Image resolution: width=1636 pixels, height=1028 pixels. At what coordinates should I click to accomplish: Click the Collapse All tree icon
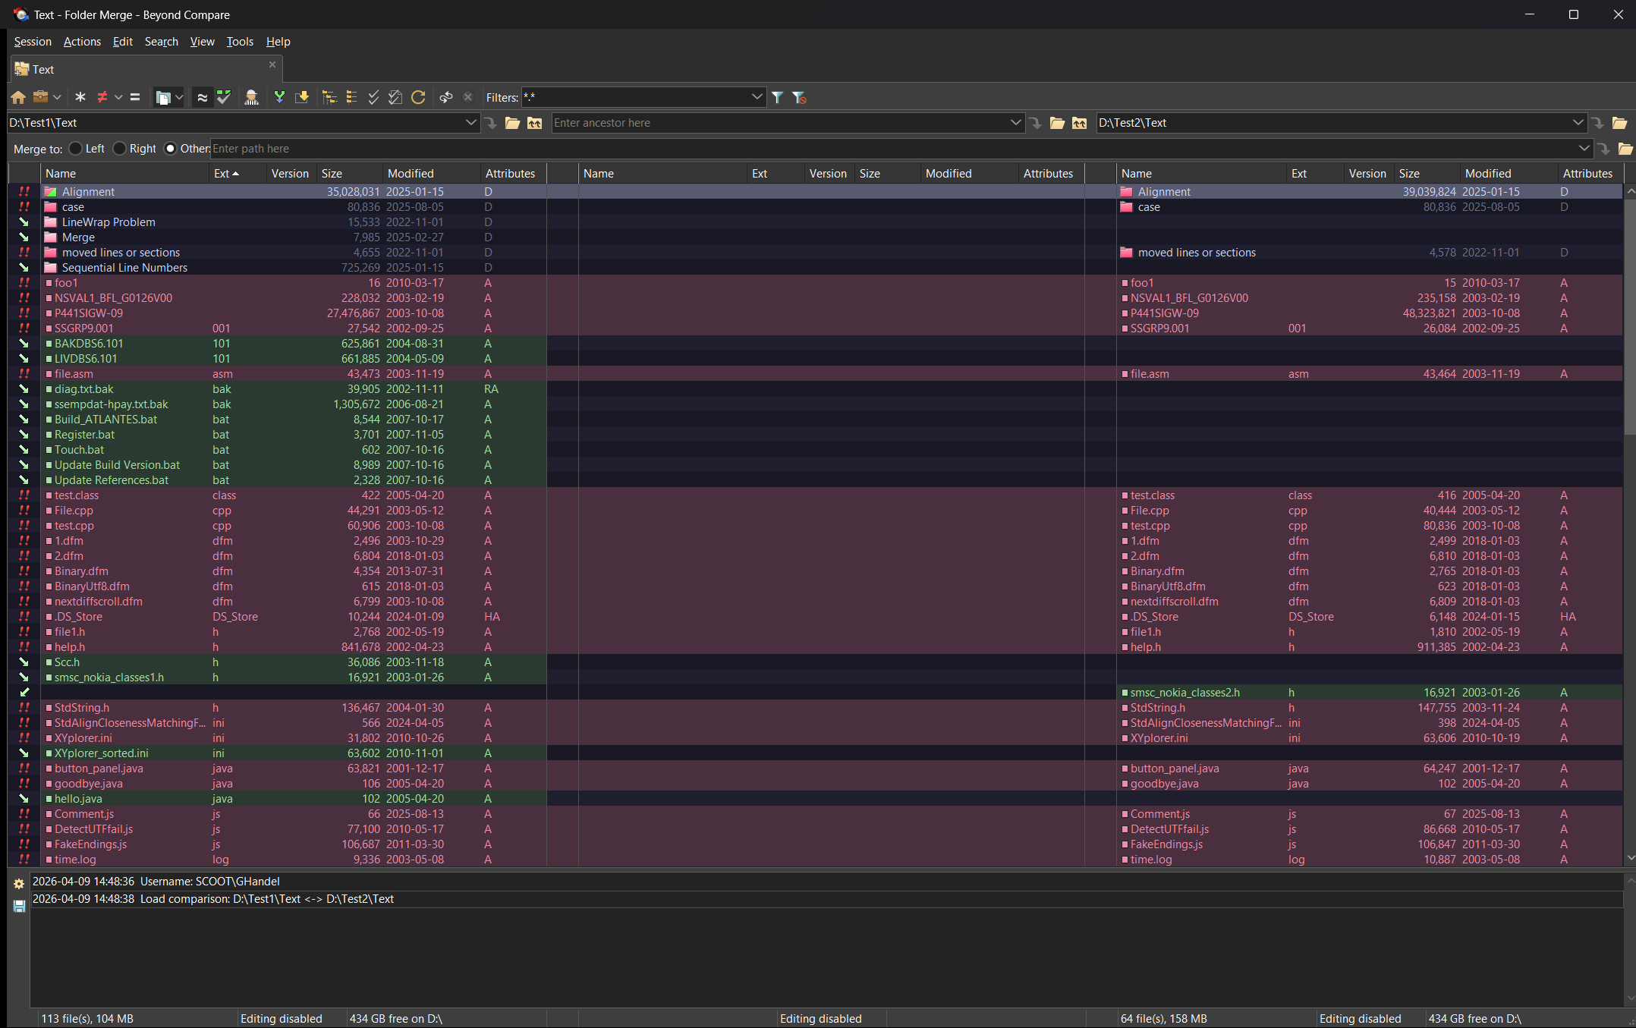[x=351, y=97]
